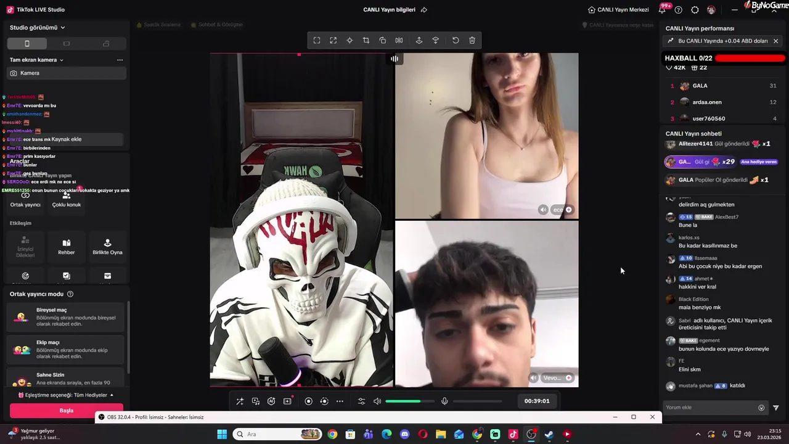The height and width of the screenshot is (444, 789).
Task: Click the duplicate source icon
Action: click(383, 40)
